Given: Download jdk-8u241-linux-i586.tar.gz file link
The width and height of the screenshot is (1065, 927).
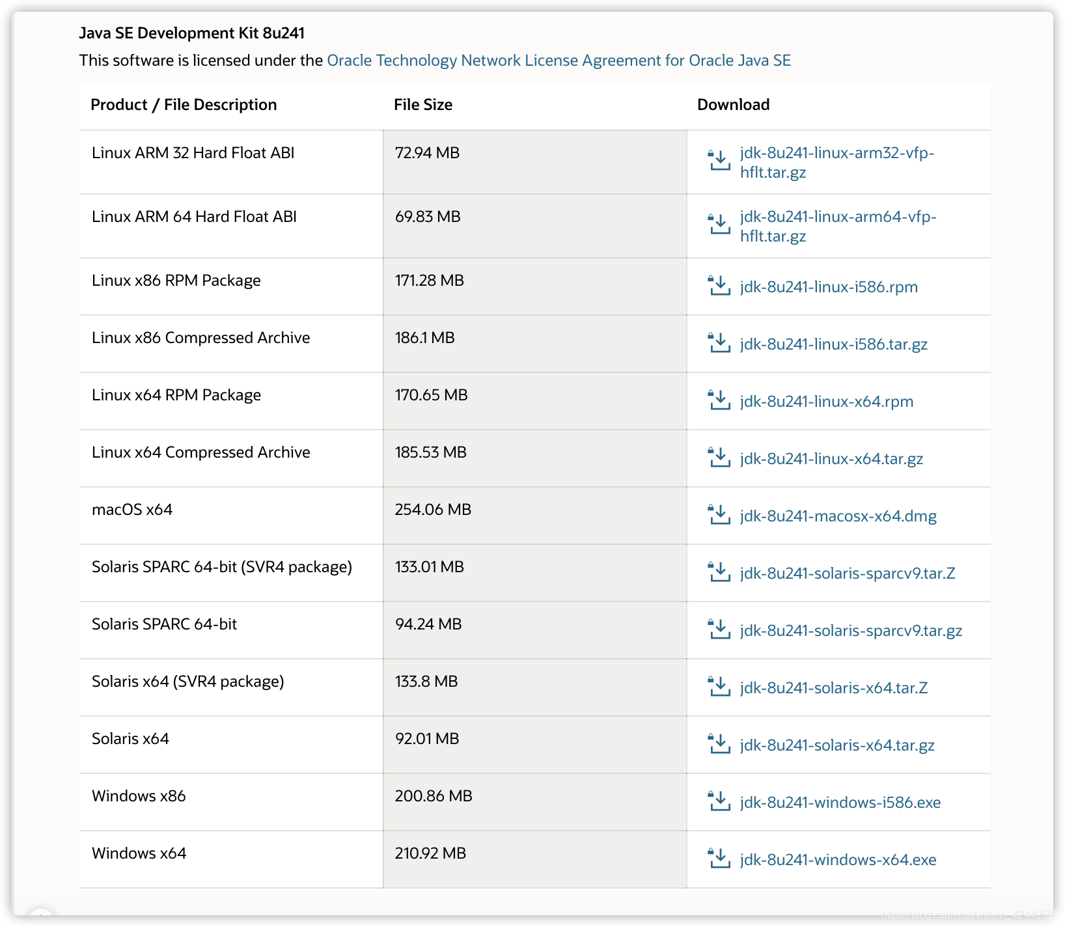Looking at the screenshot, I should coord(834,344).
